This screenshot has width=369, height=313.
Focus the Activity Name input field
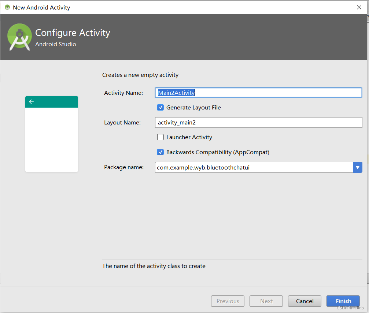pyautogui.click(x=258, y=93)
